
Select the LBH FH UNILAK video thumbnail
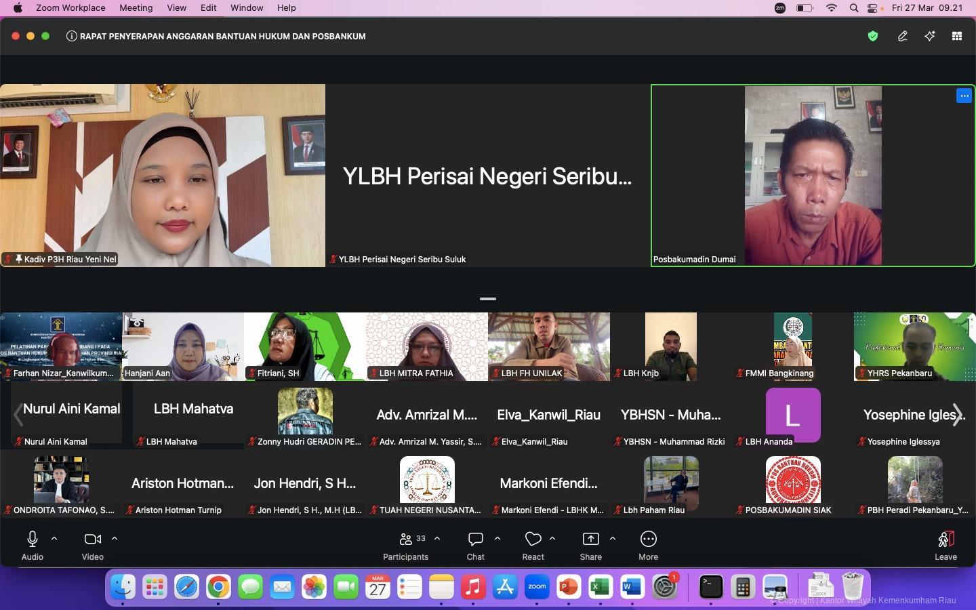click(549, 346)
